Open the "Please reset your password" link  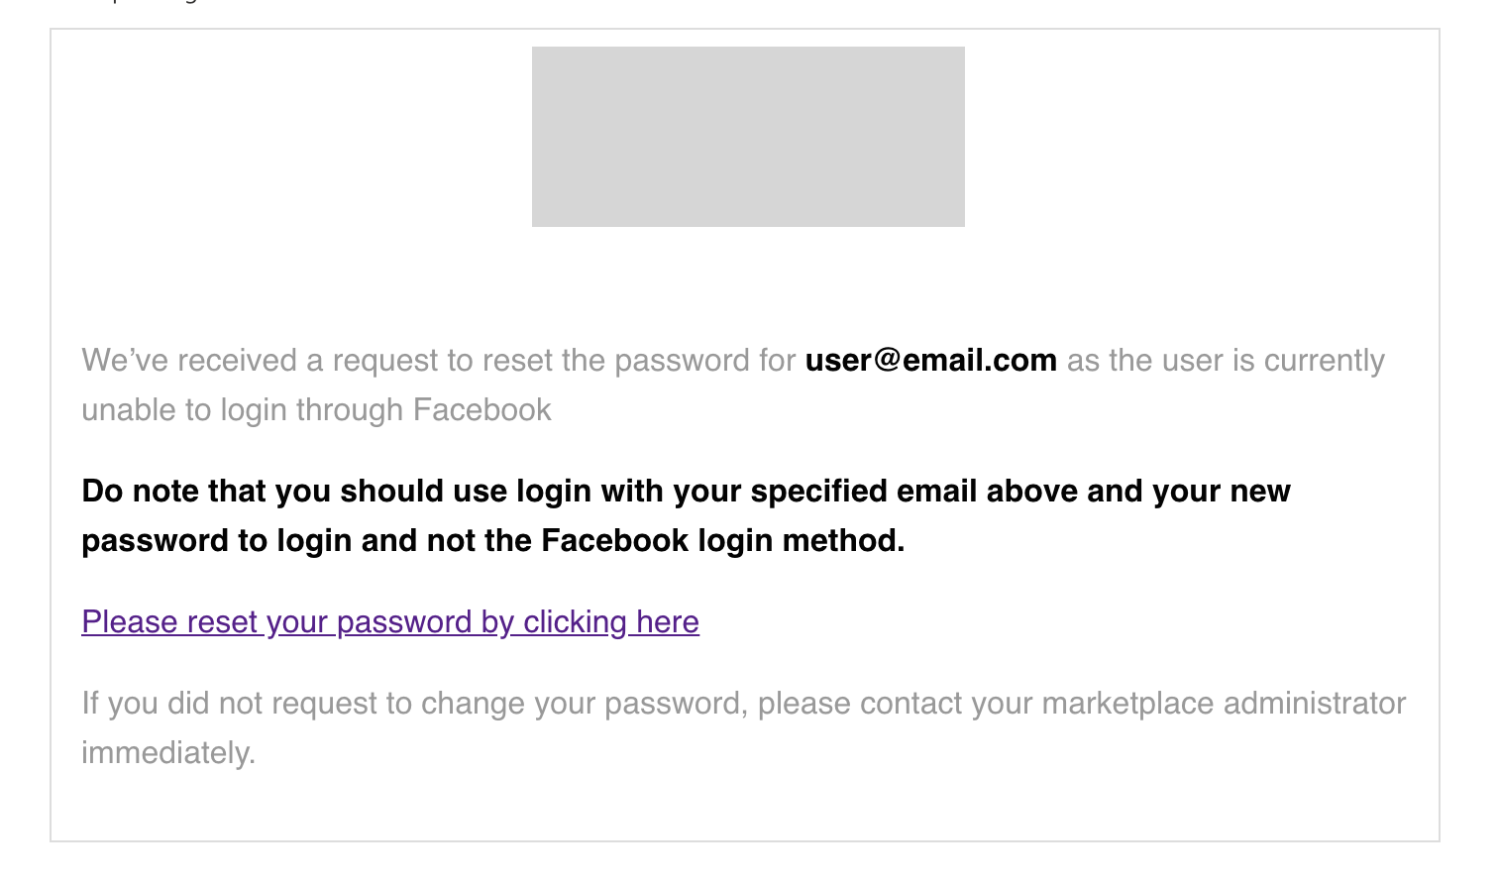click(x=390, y=622)
